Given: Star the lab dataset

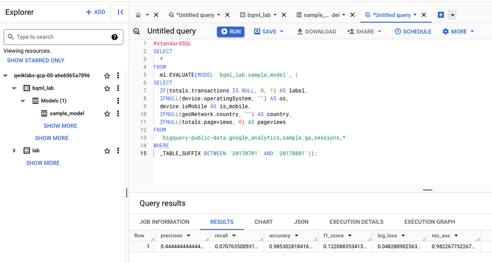Looking at the screenshot, I should [x=107, y=151].
